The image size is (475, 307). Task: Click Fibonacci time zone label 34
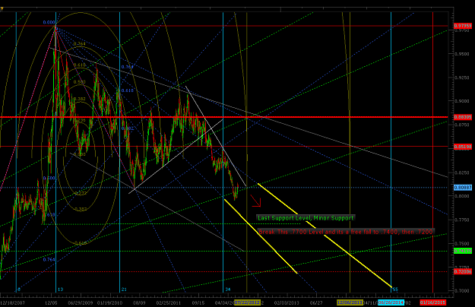tap(228, 290)
